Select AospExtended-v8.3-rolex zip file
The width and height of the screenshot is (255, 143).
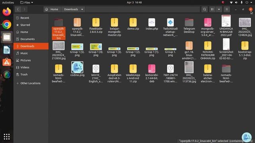click(114, 73)
